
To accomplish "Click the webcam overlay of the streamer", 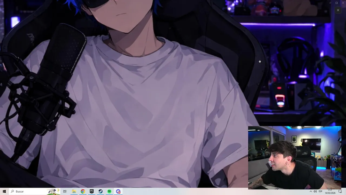I will pos(295,158).
